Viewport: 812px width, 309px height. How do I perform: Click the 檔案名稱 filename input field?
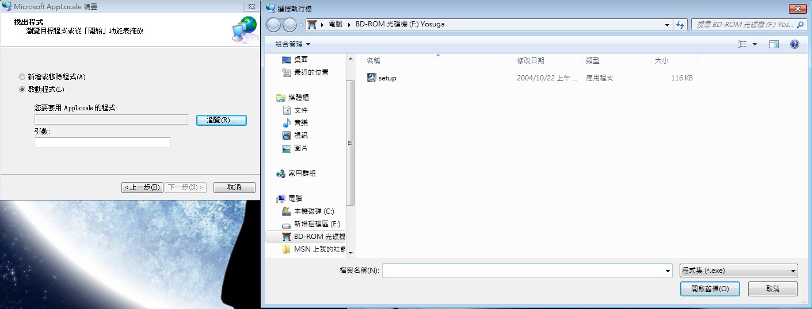coord(523,271)
